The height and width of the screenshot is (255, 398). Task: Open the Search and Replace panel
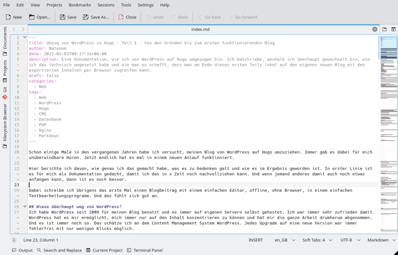pyautogui.click(x=60, y=250)
